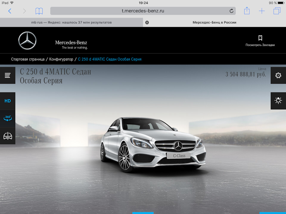Close the Мерседес-Бенц в России tab
Screen dimensions: 286x214
point(147,22)
